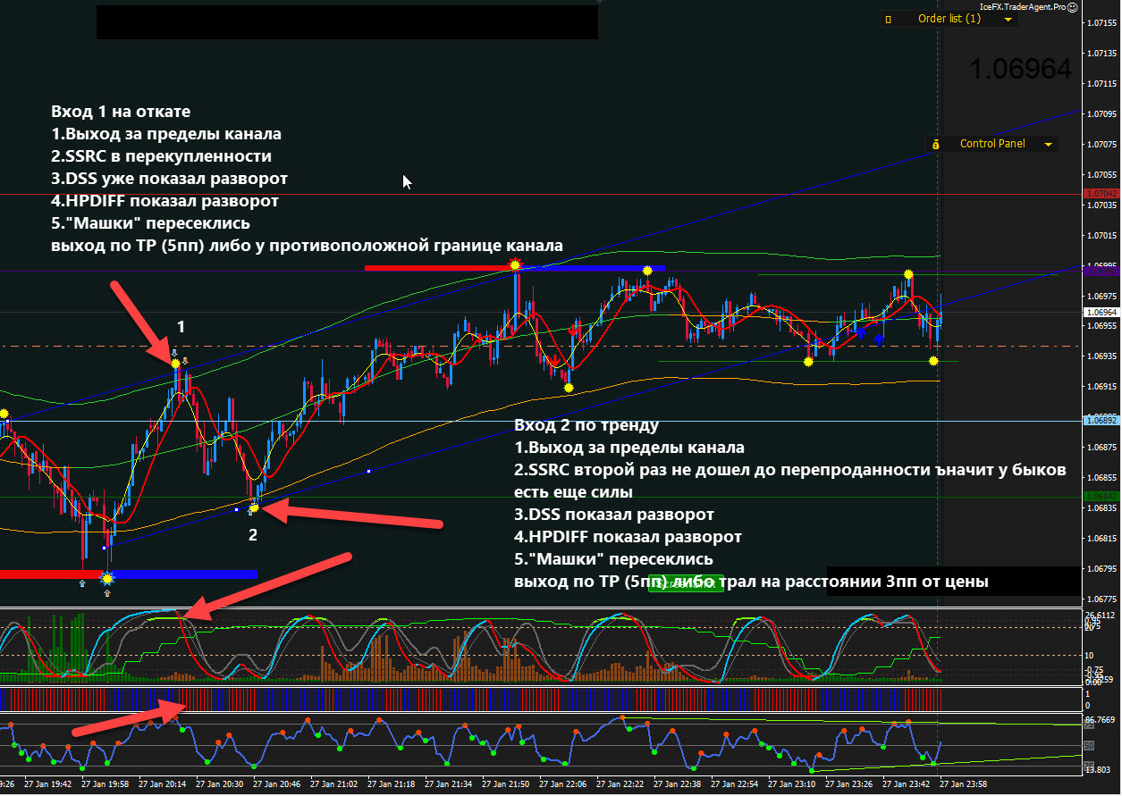
Task: Select the yellow signal marker at entry point 2
Action: (253, 508)
